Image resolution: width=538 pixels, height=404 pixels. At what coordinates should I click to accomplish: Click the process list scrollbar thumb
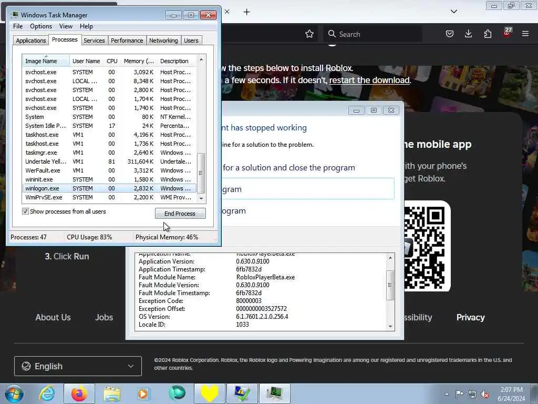[x=201, y=173]
